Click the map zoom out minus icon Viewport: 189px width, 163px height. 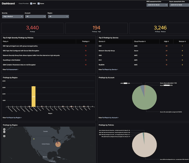click(4, 132)
